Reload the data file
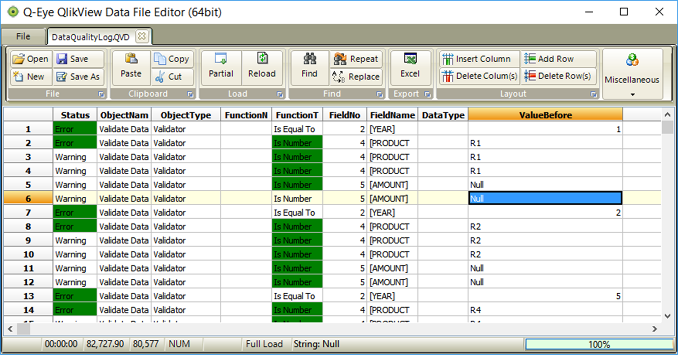 [x=262, y=68]
